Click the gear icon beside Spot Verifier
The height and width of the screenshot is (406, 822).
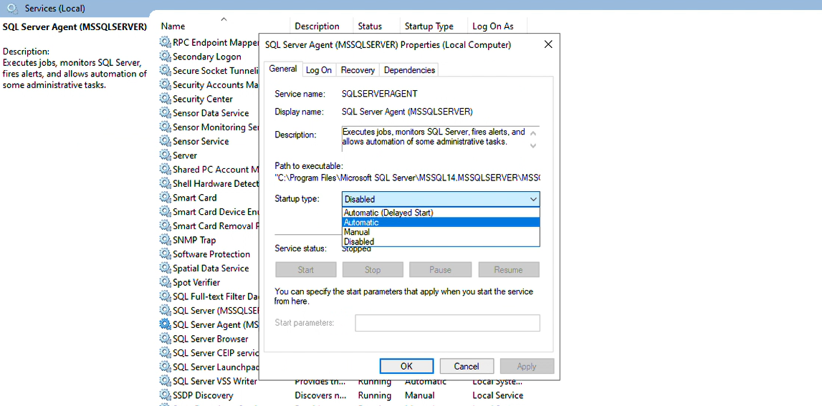[165, 282]
